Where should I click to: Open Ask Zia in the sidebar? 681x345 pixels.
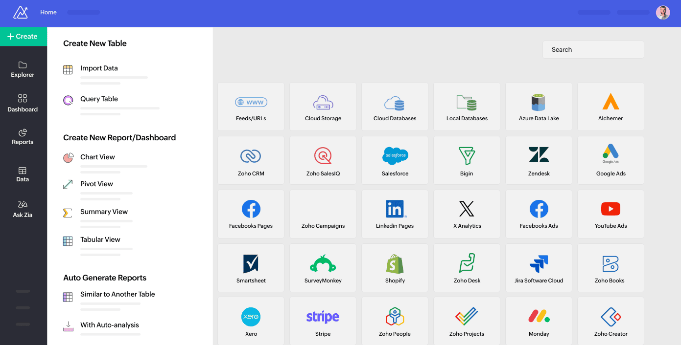23,209
